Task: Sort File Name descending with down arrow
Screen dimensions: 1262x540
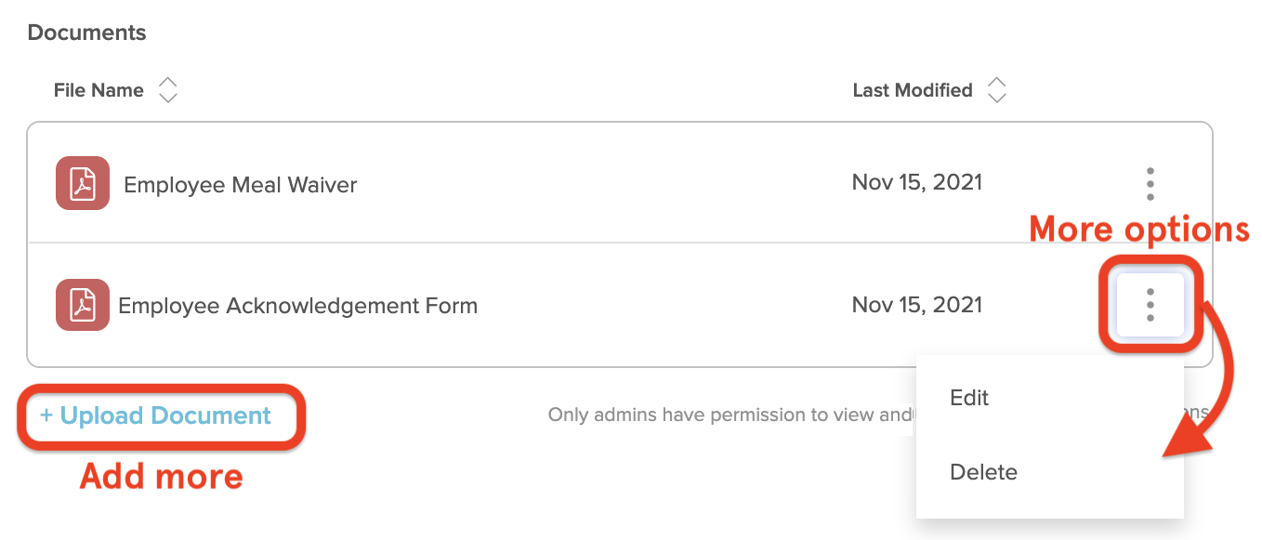Action: click(x=168, y=98)
